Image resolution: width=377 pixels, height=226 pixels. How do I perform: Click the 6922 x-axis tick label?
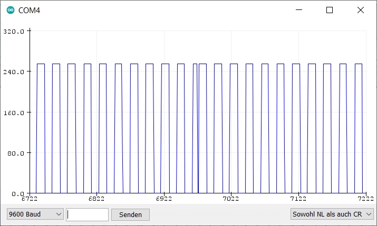(164, 199)
